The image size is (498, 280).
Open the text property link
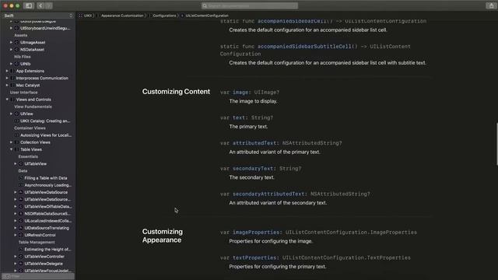[x=239, y=117]
